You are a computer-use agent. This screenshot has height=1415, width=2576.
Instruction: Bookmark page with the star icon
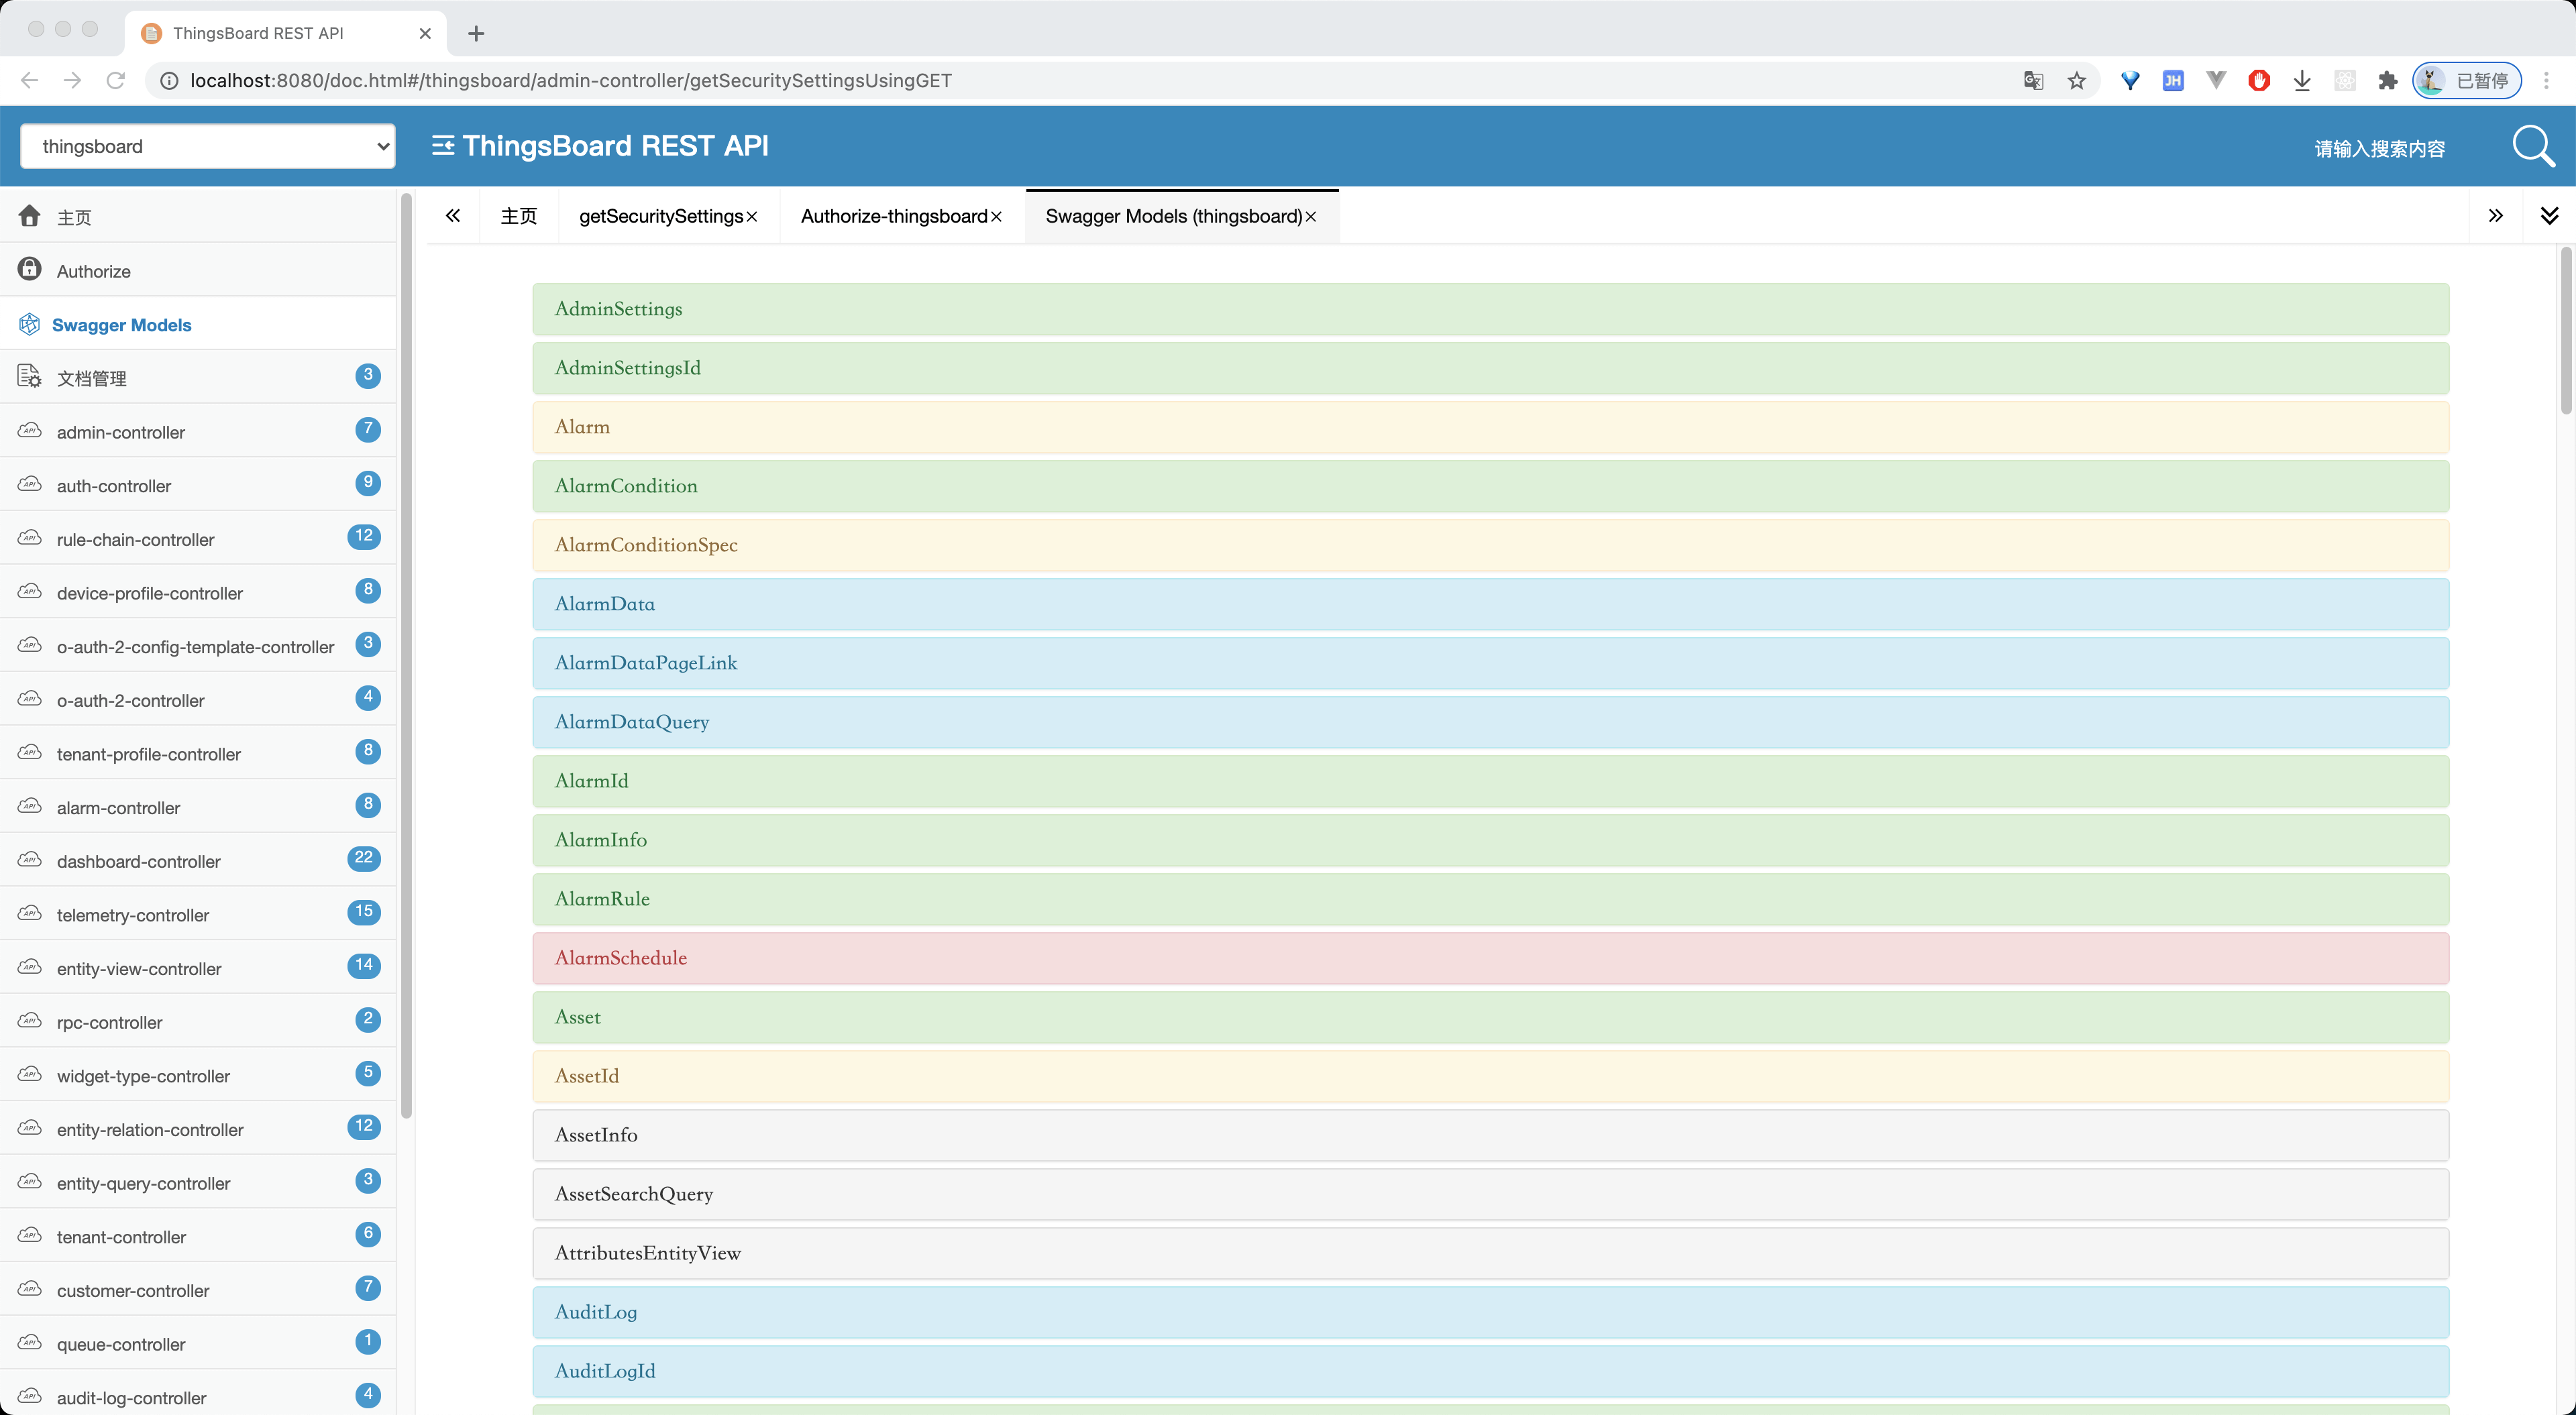[x=2077, y=81]
